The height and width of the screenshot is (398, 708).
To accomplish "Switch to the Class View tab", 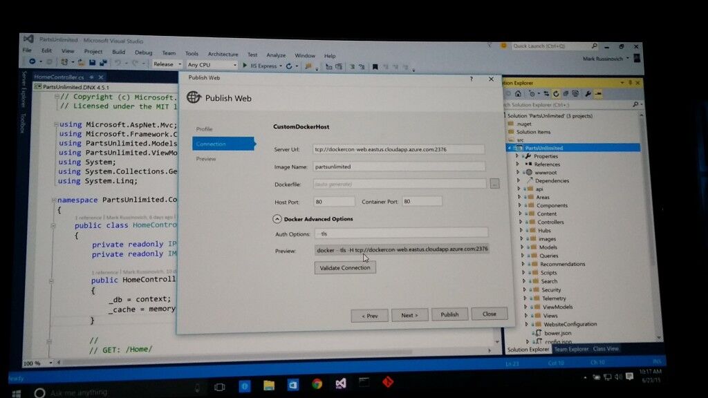I will pyautogui.click(x=606, y=348).
